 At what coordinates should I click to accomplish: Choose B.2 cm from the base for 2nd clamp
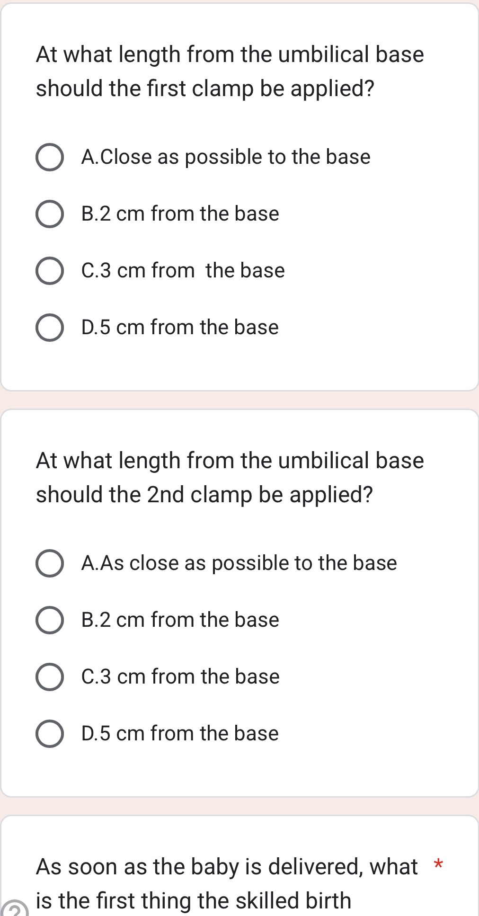(x=180, y=620)
